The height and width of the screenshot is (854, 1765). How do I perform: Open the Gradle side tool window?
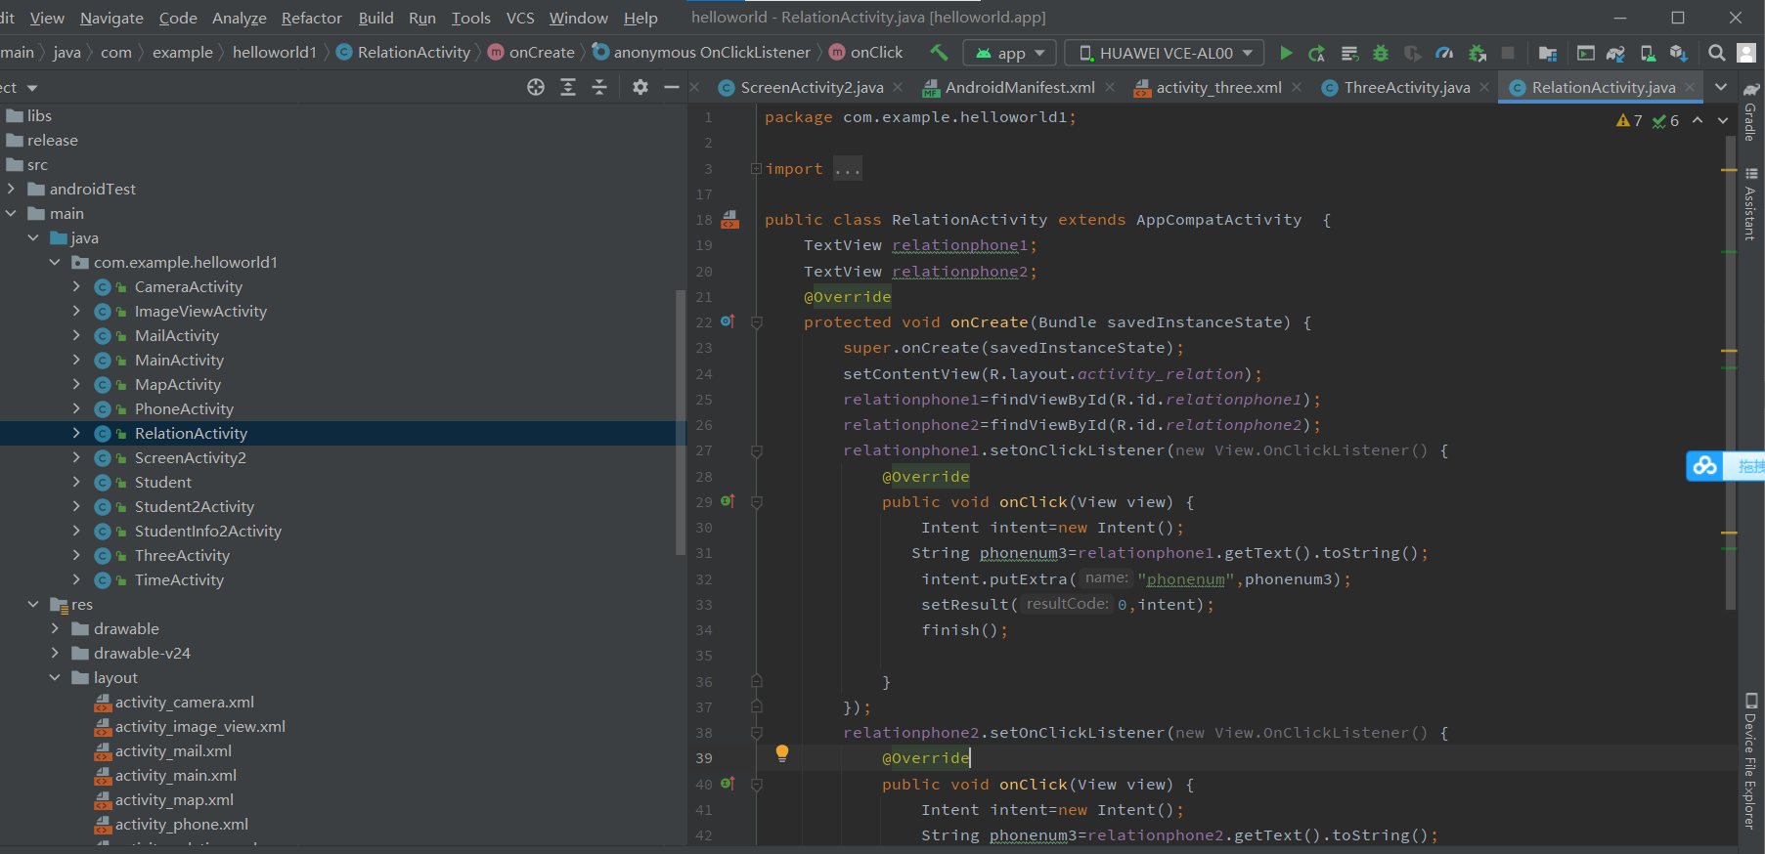tap(1750, 112)
